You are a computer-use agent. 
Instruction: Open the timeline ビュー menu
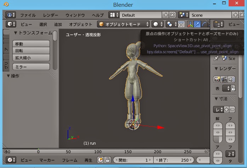(26, 160)
